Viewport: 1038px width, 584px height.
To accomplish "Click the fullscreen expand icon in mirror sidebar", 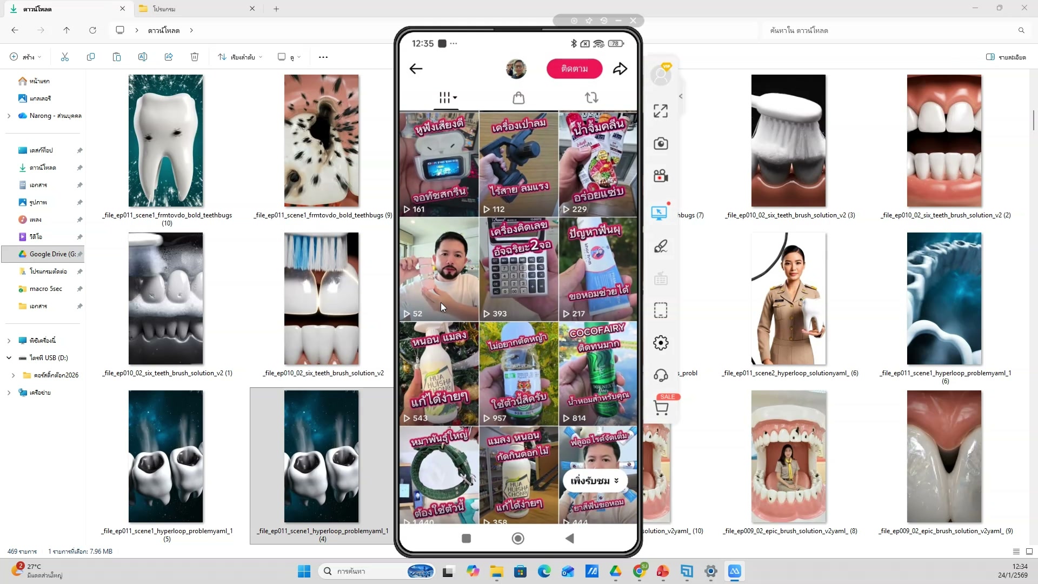I will [x=660, y=111].
